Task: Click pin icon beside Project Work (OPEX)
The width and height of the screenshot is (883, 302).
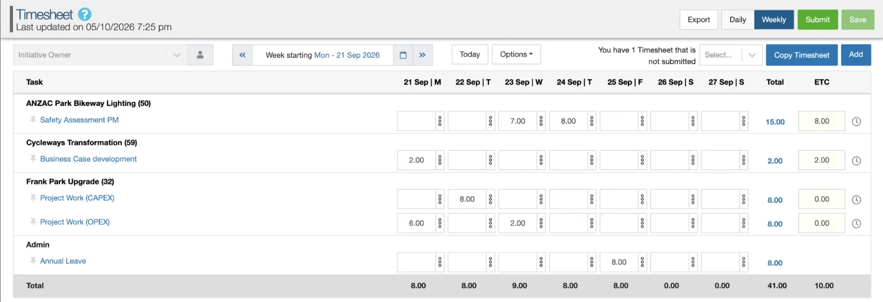Action: [x=33, y=222]
